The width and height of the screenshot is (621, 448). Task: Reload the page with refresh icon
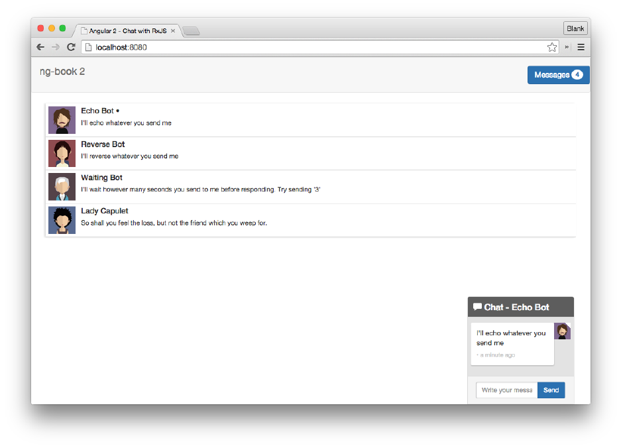click(x=71, y=47)
